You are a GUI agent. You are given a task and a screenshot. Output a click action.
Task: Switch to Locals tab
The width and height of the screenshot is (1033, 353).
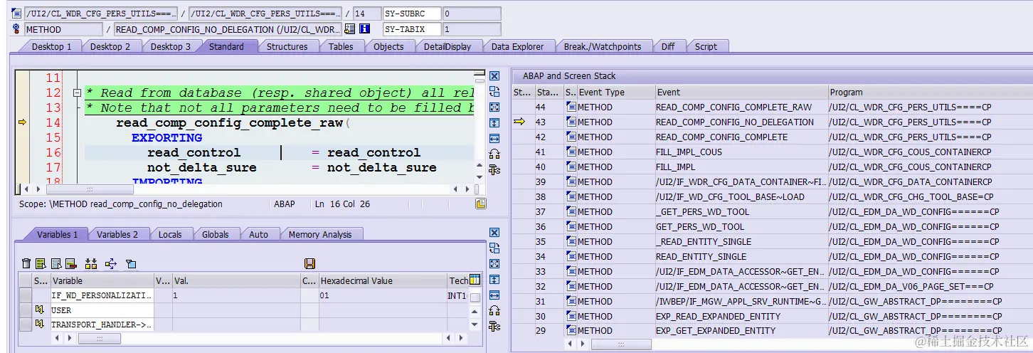[x=170, y=234]
